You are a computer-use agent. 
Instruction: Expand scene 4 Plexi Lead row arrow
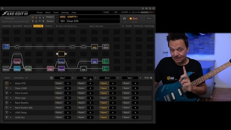(x=10, y=98)
